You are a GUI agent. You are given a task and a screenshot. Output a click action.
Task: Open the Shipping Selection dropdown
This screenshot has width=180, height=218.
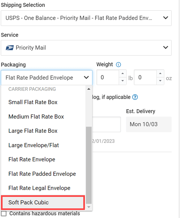click(x=86, y=18)
